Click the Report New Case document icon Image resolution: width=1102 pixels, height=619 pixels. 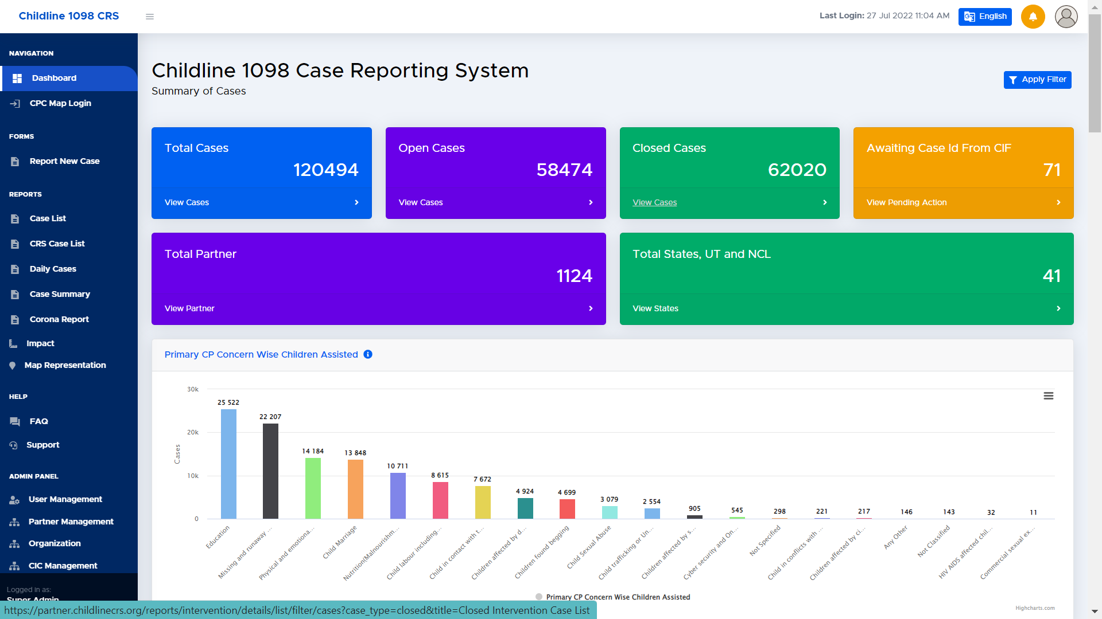pyautogui.click(x=15, y=162)
